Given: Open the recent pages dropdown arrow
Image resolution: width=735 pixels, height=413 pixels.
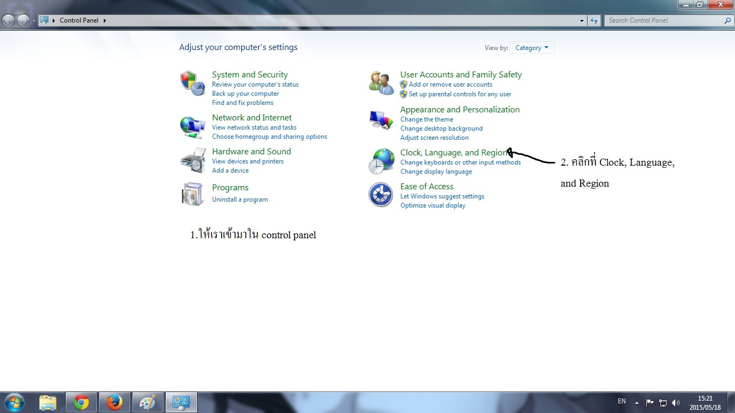Looking at the screenshot, I should click(x=34, y=20).
